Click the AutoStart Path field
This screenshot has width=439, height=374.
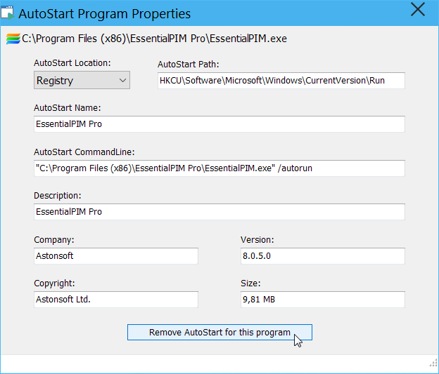point(281,81)
